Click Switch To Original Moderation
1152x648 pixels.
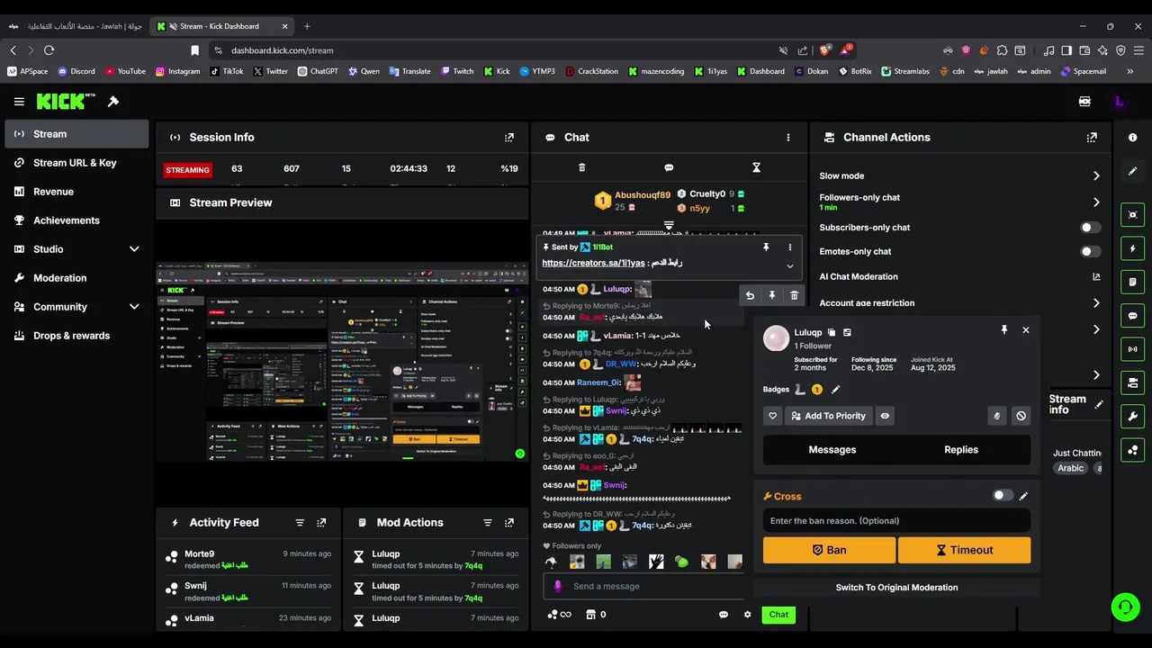click(896, 588)
